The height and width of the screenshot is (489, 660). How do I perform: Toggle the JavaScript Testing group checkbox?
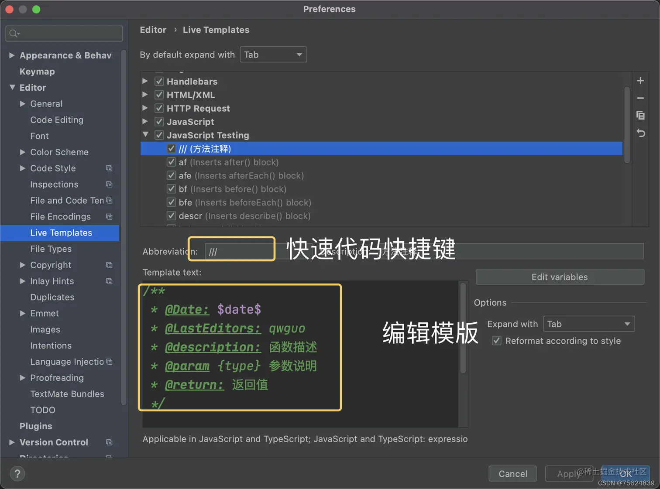pos(159,135)
